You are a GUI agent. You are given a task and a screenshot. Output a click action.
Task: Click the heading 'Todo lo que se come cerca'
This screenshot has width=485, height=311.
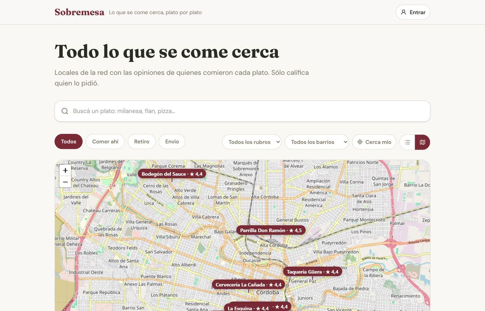[x=167, y=51]
